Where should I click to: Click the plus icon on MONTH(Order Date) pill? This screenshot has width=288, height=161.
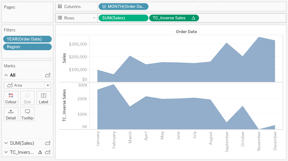104,6
